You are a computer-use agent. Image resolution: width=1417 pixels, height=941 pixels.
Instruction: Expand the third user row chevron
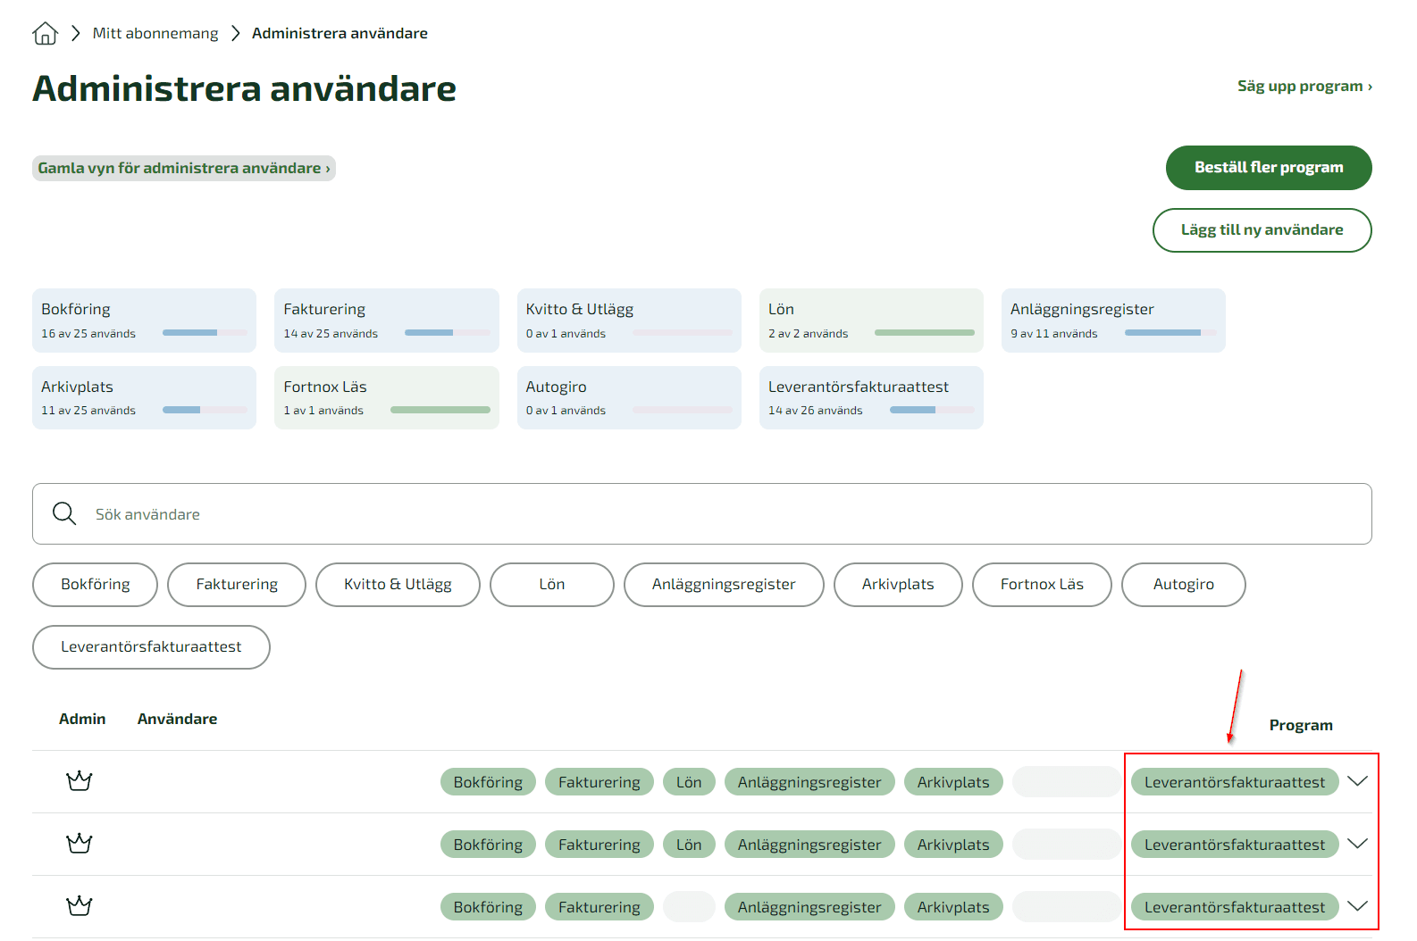click(1357, 906)
